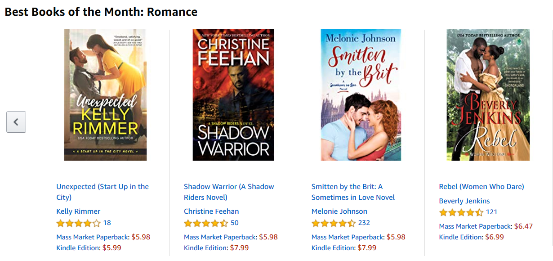Image resolution: width=553 pixels, height=261 pixels.
Task: Visit the Melonie Johnson author link
Action: 339,211
